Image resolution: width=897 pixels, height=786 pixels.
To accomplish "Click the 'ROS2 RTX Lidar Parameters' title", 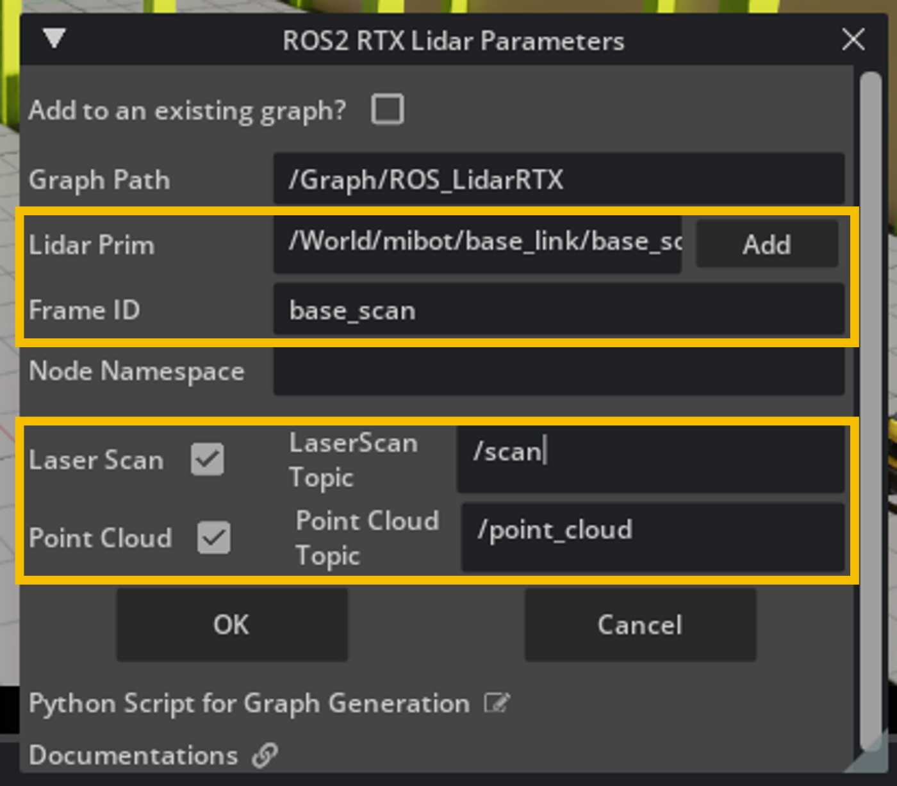I will point(454,41).
